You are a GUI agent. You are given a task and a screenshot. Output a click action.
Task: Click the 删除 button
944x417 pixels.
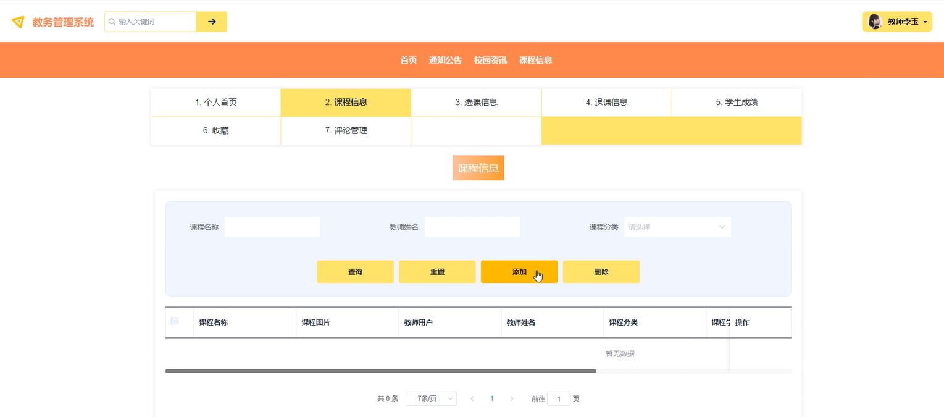tap(601, 272)
